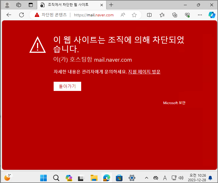
Task: Click the blocked content warning icon
Action: pos(37,15)
